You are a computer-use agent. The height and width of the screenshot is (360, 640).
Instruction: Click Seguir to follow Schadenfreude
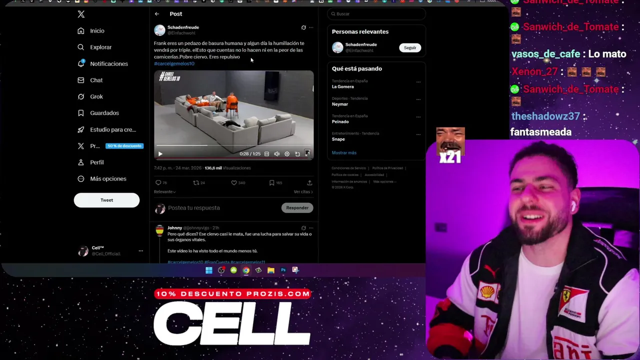pos(410,48)
